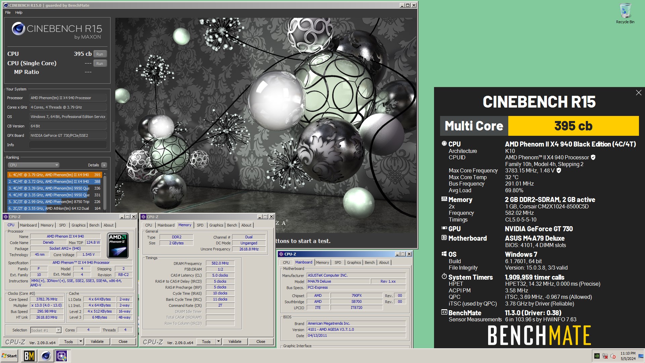
Task: Click the verified shield next to 1.48 V
Action: pos(559,170)
